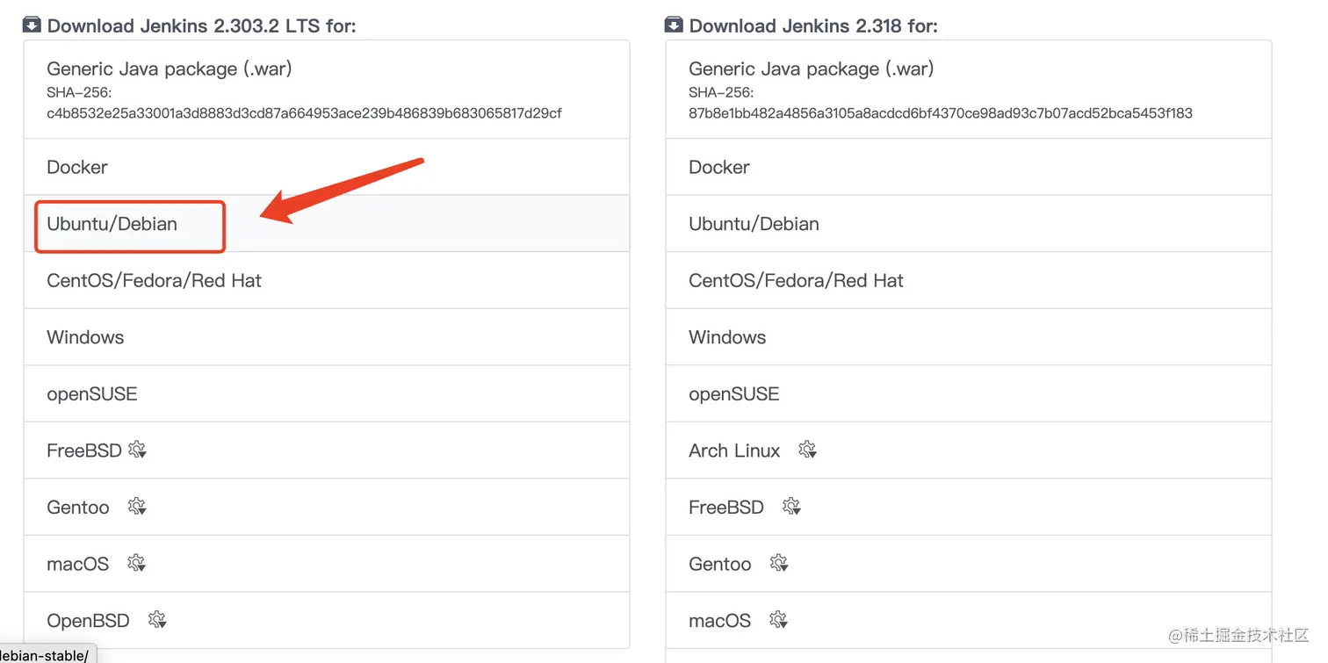Image resolution: width=1328 pixels, height=663 pixels.
Task: Click gear icon next to weekly FreeBSD
Action: tap(791, 507)
